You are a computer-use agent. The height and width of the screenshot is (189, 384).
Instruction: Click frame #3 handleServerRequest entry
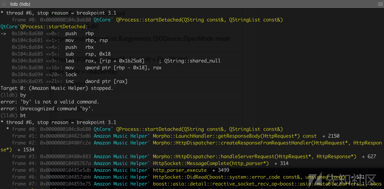point(194,156)
